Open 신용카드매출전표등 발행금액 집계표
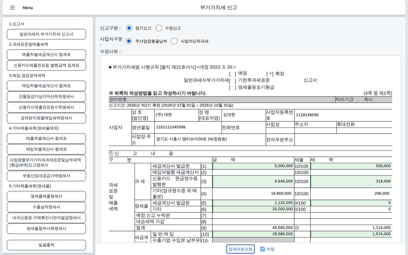408x255 pixels. coord(46,65)
